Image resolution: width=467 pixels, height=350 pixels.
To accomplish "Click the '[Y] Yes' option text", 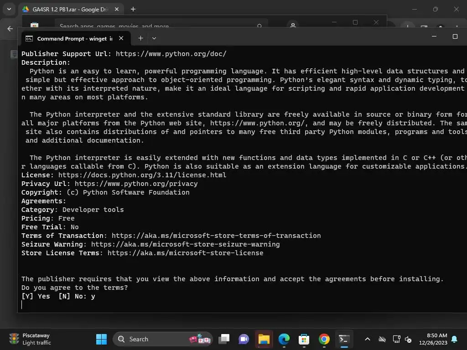I will [36, 296].
